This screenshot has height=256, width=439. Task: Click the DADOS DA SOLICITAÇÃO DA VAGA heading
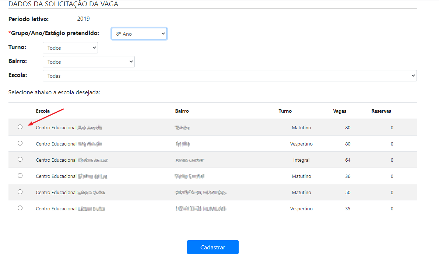coord(63,4)
